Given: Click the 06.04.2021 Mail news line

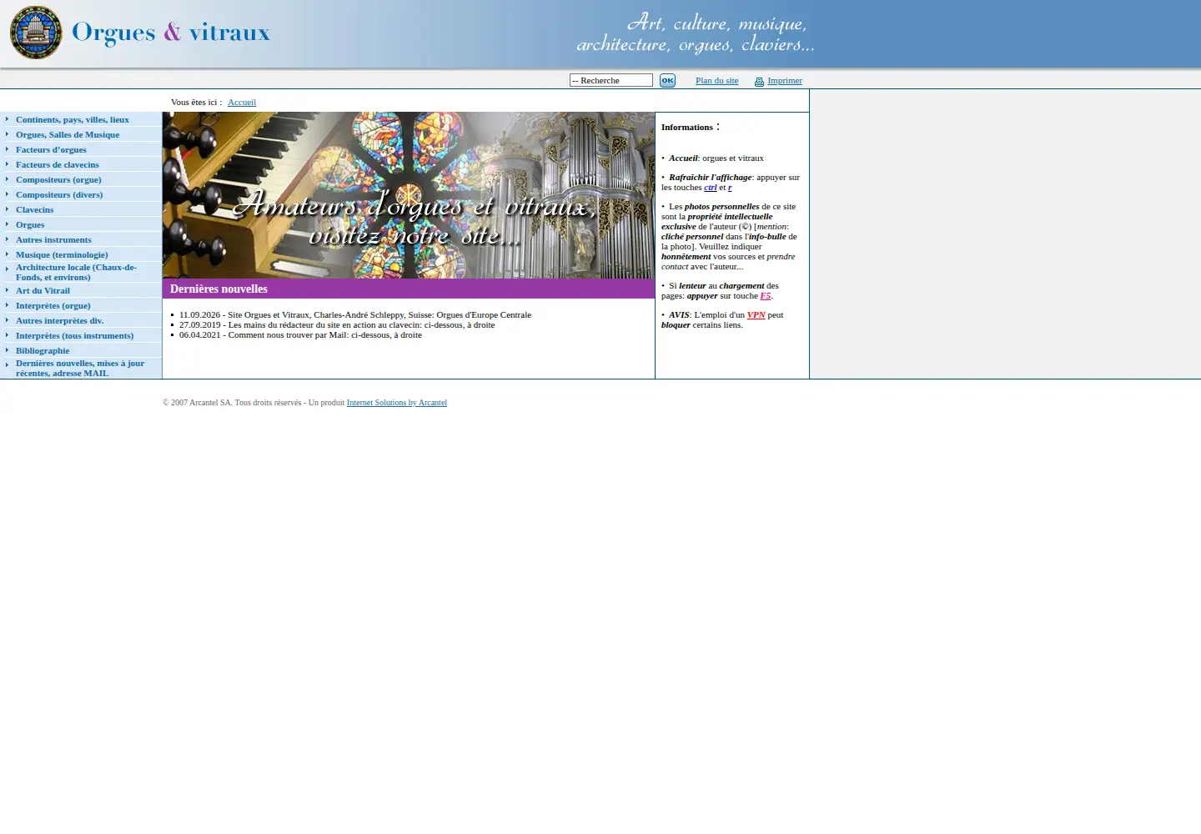Looking at the screenshot, I should click(300, 335).
